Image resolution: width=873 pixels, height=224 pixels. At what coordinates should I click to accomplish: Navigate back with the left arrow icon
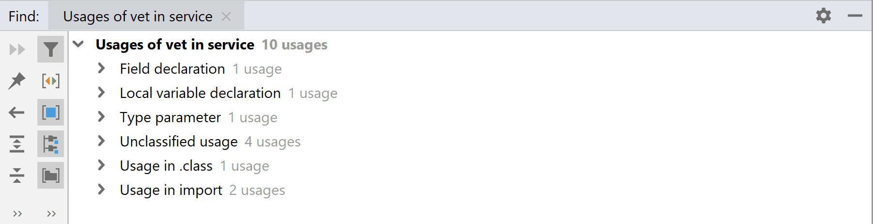pyautogui.click(x=17, y=113)
